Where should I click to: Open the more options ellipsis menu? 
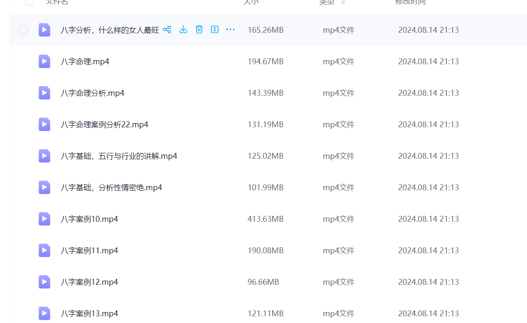click(x=230, y=29)
